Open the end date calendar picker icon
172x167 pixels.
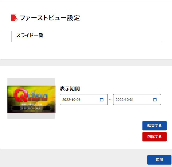(x=155, y=100)
